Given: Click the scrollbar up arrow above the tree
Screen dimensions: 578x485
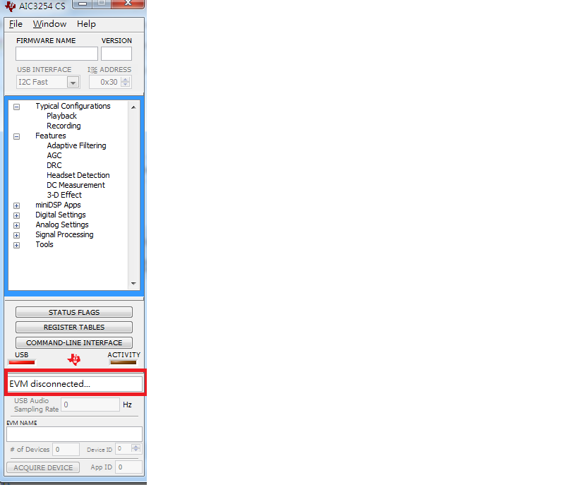Looking at the screenshot, I should point(133,107).
